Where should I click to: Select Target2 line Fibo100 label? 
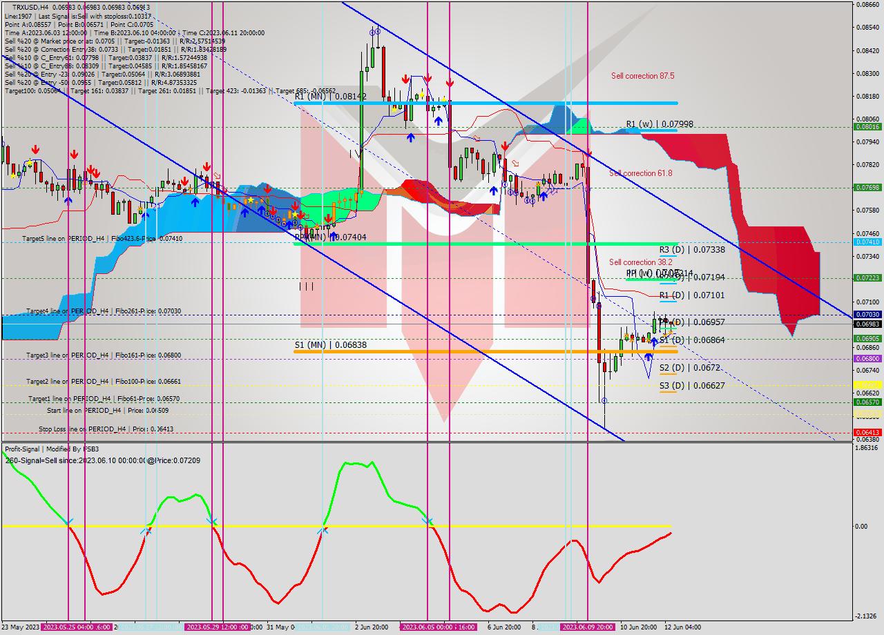click(104, 382)
